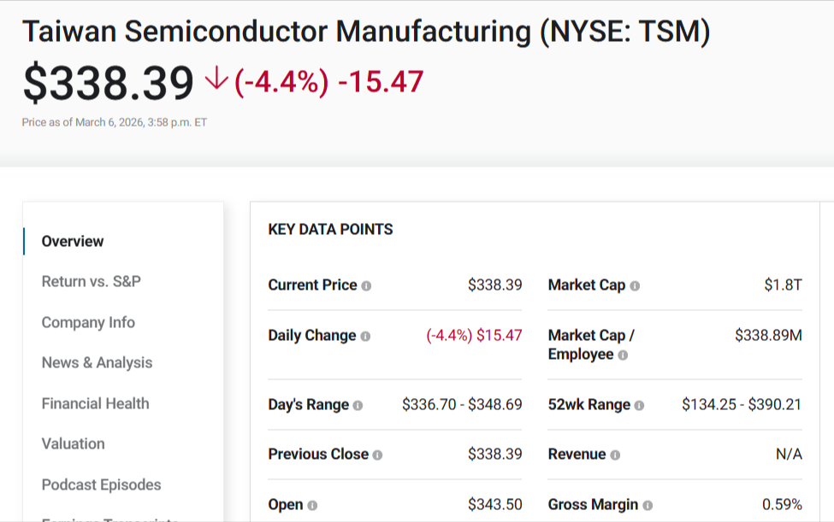Click the red downward price arrow
Screen dimensions: 834x522
216,80
